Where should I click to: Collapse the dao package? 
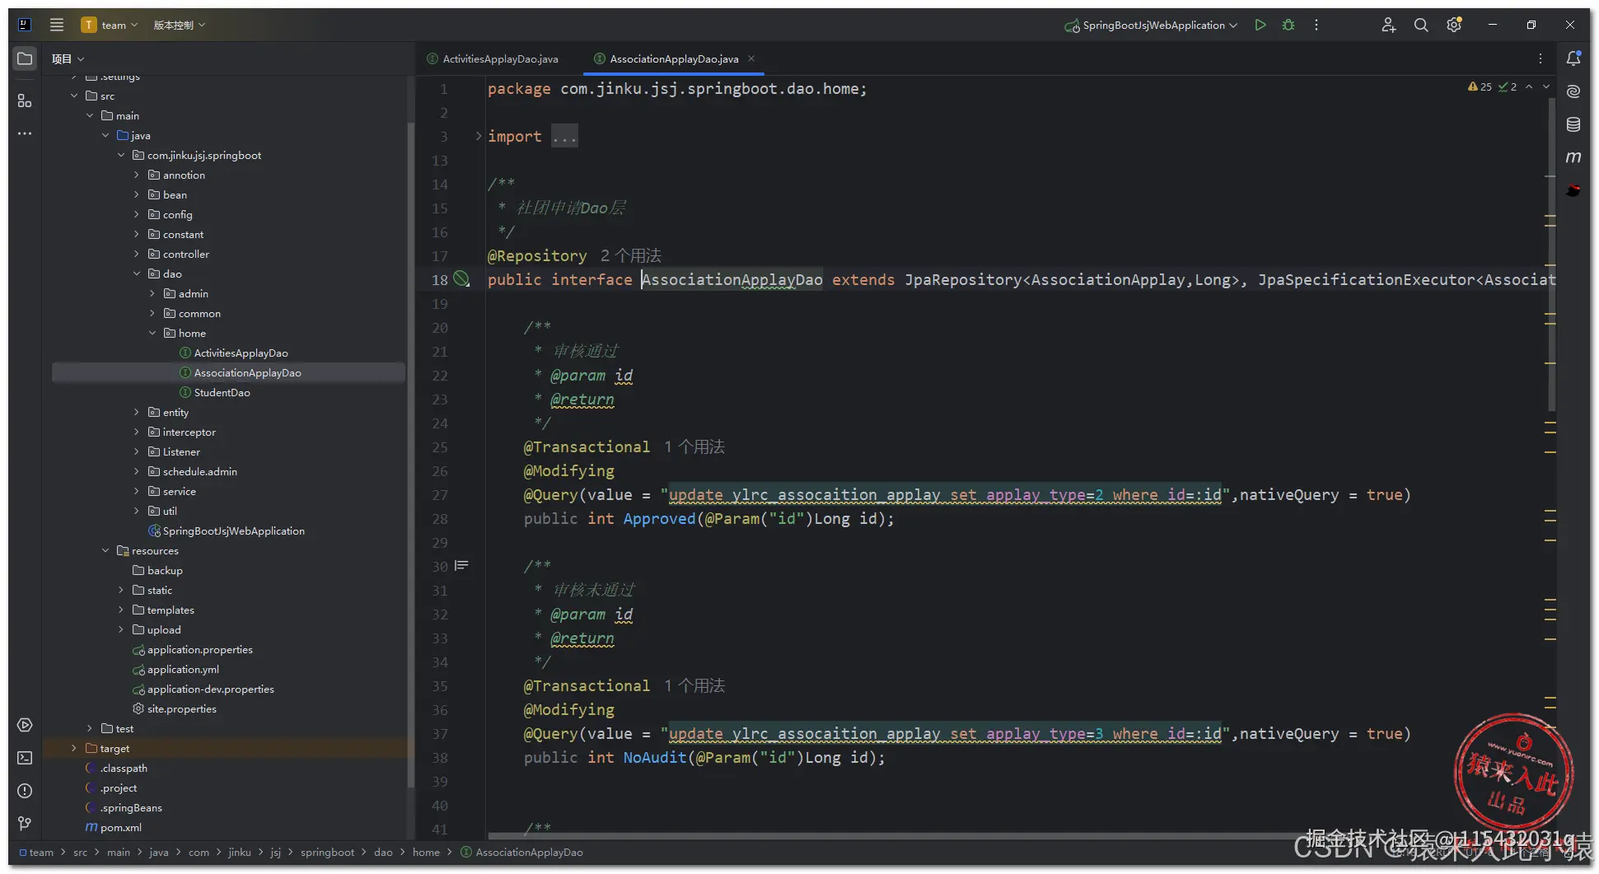point(137,273)
